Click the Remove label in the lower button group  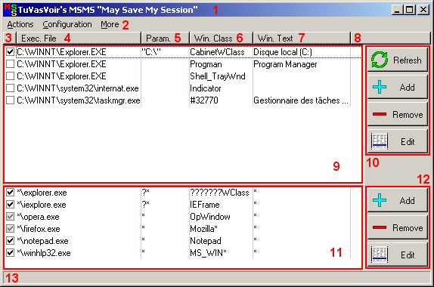(x=408, y=228)
